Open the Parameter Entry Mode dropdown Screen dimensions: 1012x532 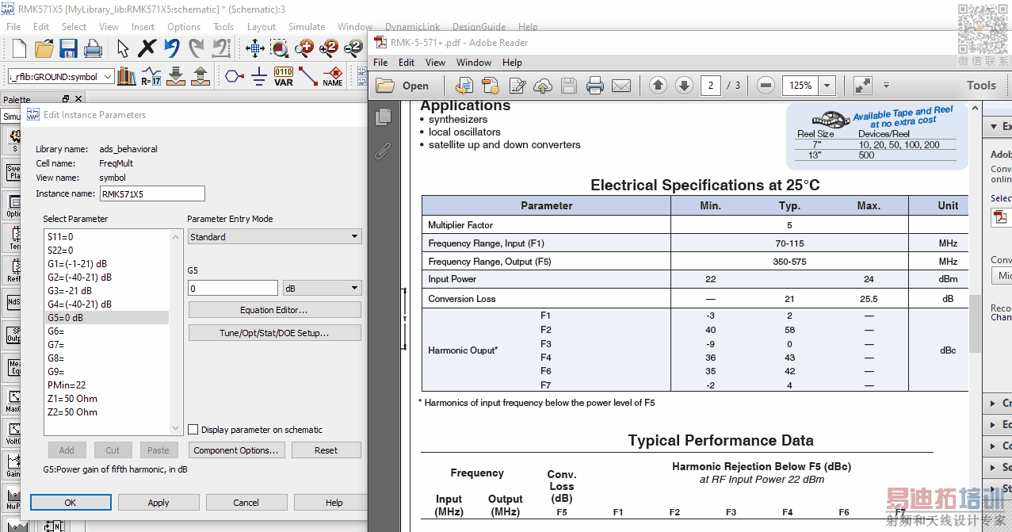(x=274, y=237)
